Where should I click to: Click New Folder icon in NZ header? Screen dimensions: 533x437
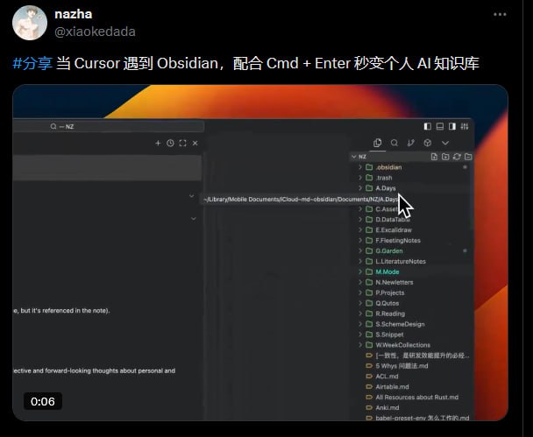pos(446,157)
